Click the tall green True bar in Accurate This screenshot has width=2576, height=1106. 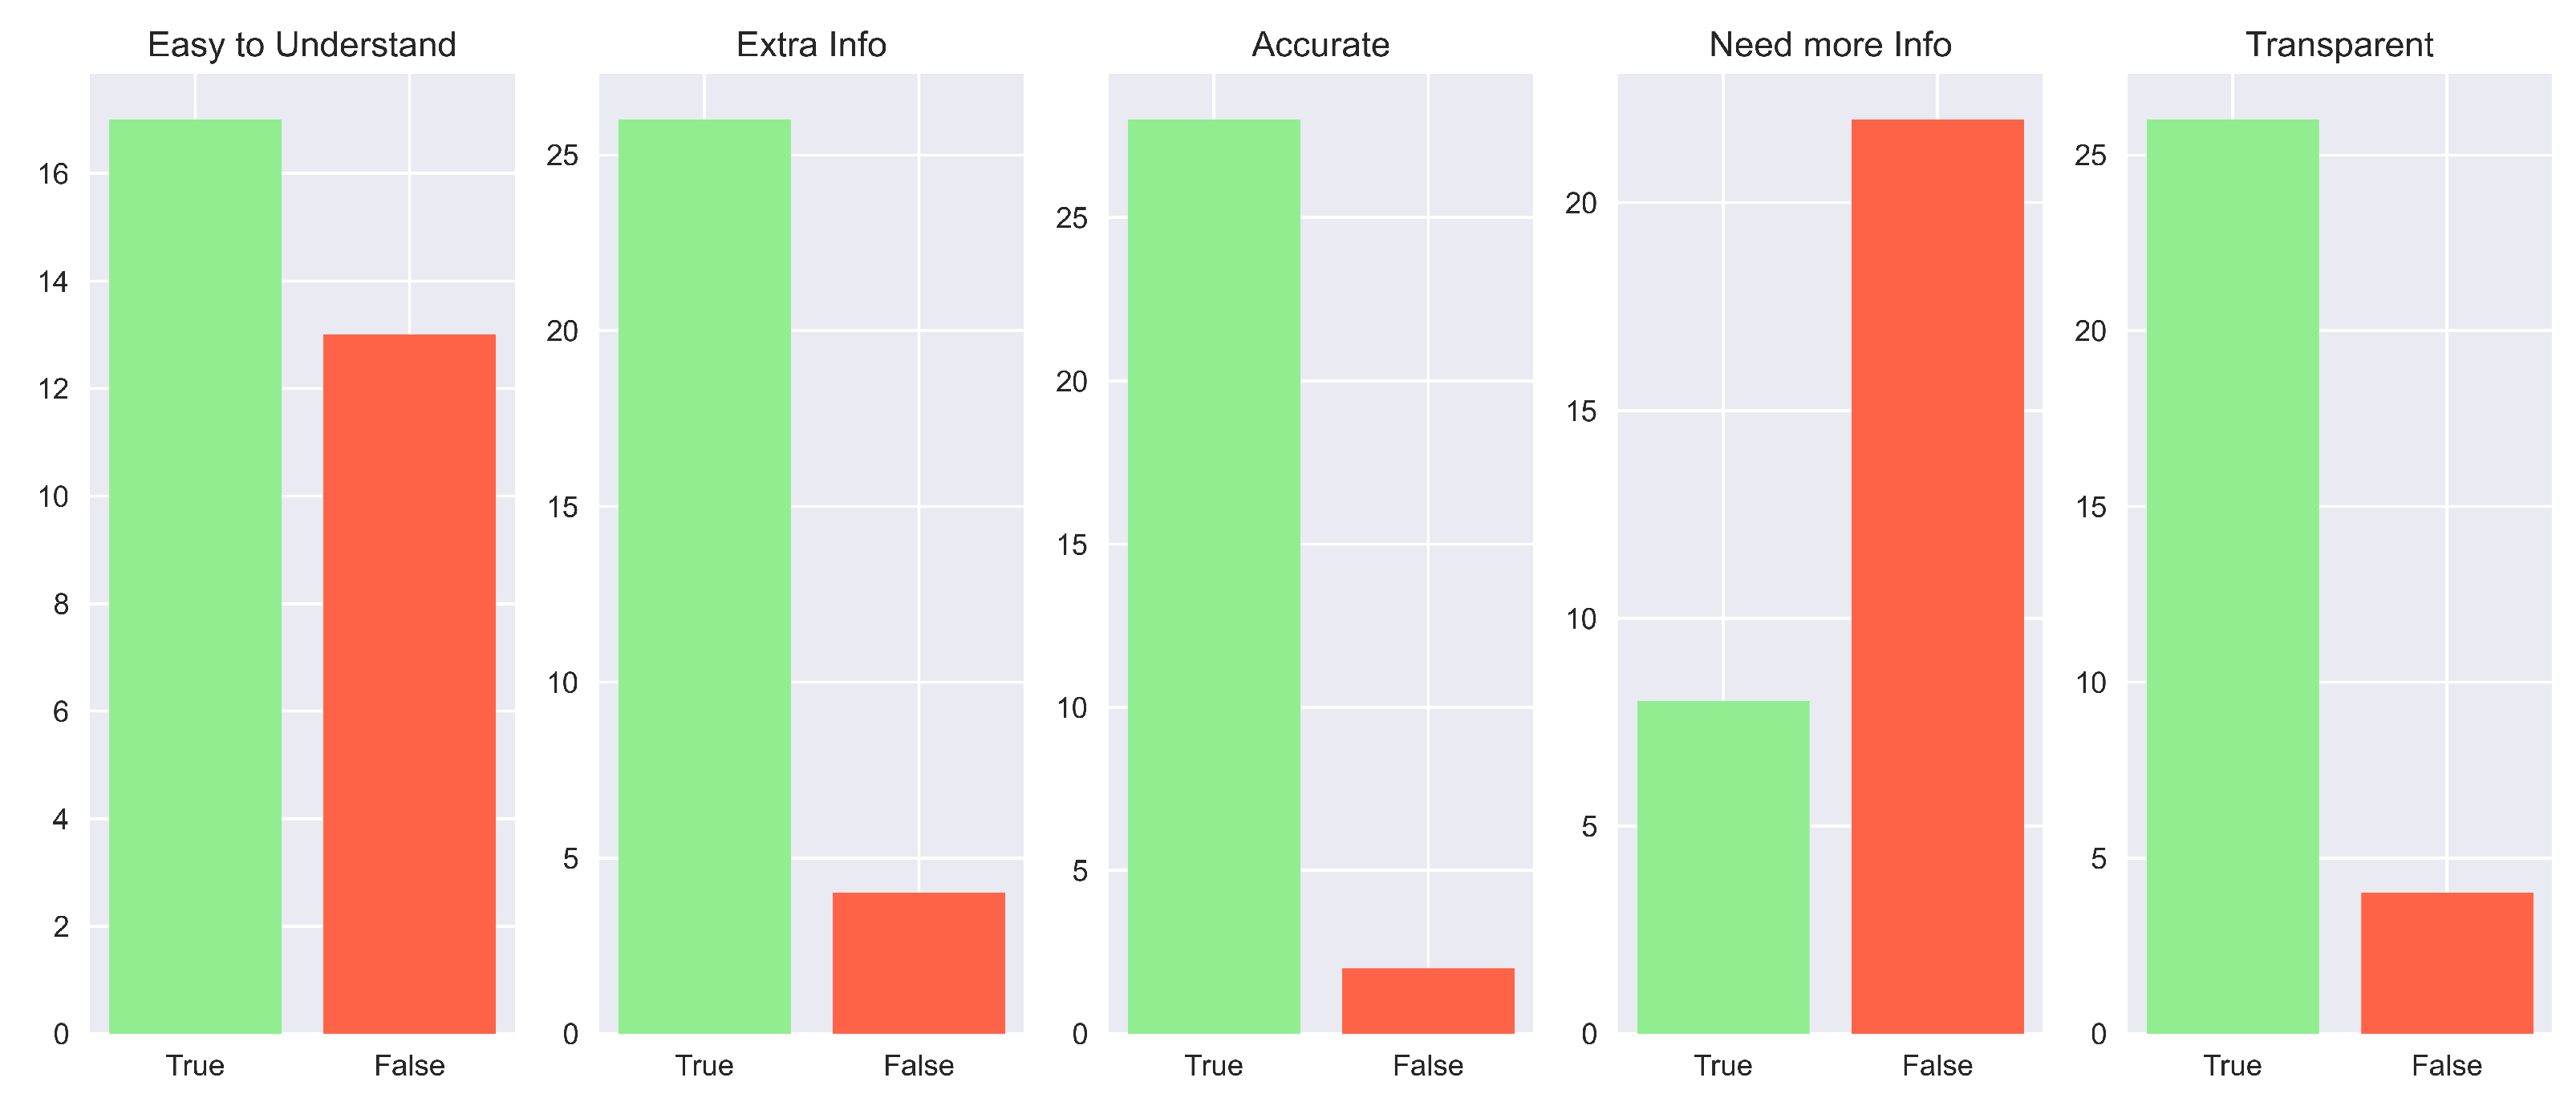pyautogui.click(x=1213, y=576)
